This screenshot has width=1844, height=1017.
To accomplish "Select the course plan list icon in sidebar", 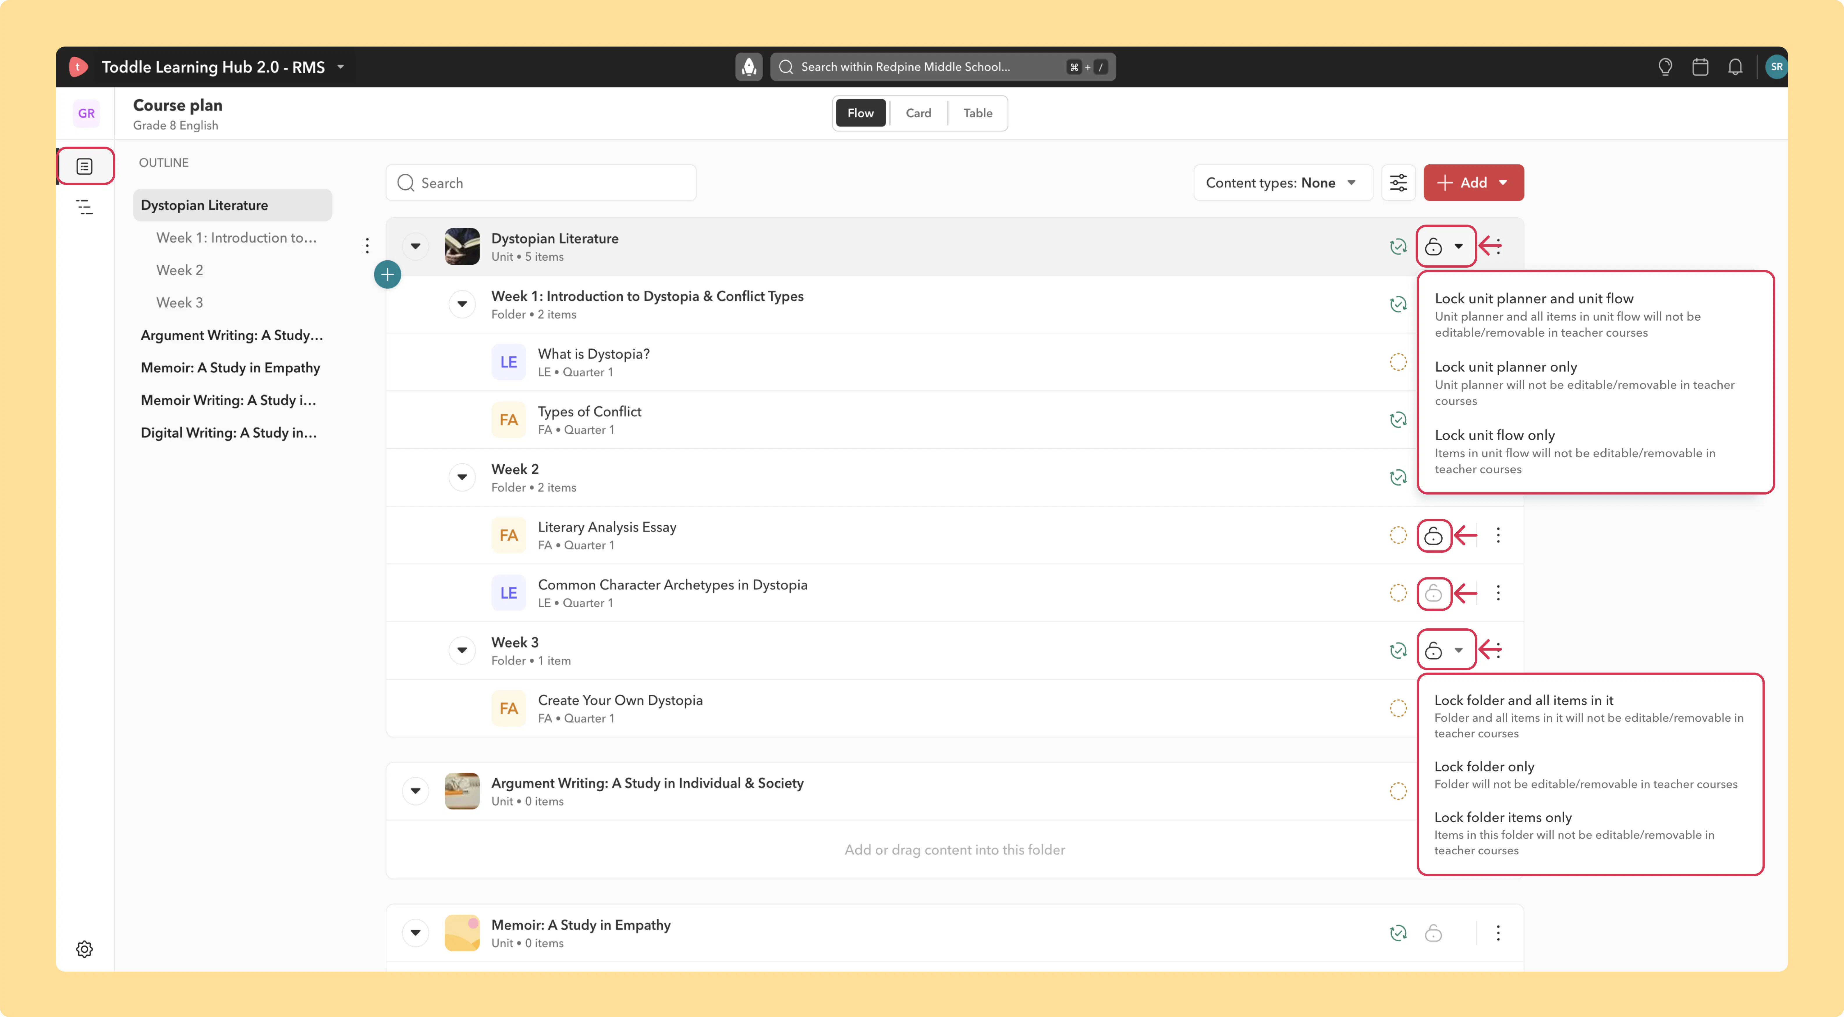I will coord(84,166).
